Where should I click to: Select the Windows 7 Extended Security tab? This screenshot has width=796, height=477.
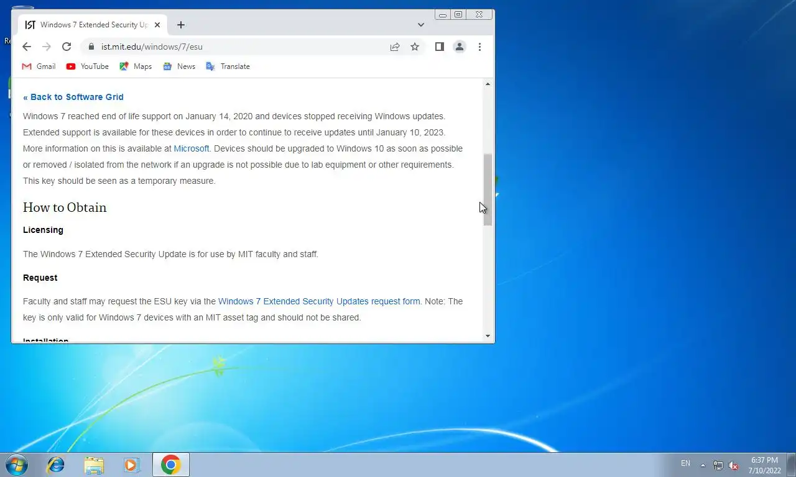click(x=92, y=25)
